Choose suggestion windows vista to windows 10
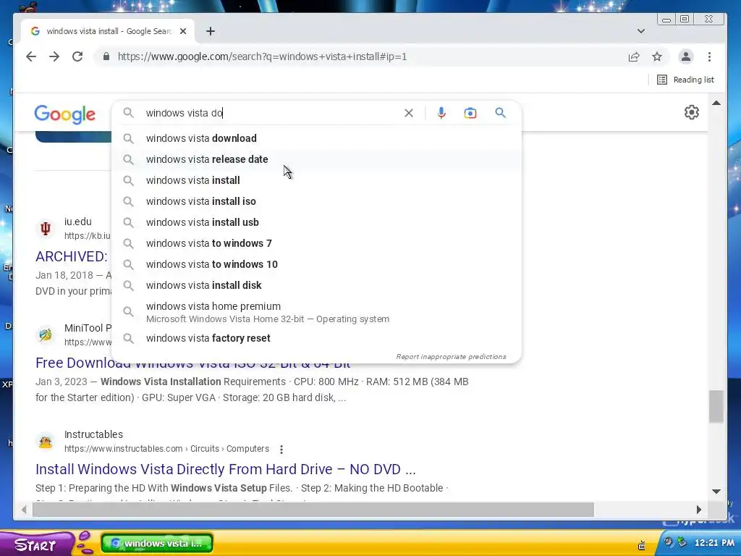The image size is (741, 556). coord(317,264)
